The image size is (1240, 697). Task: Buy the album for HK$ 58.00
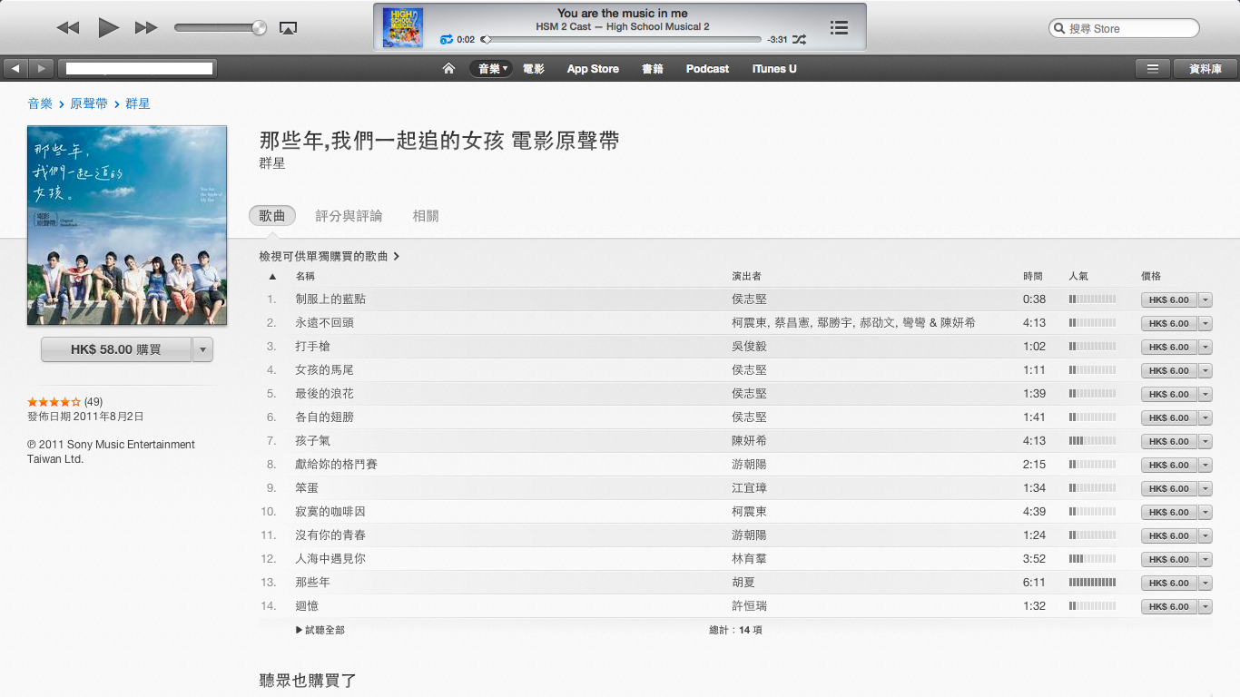click(x=116, y=349)
